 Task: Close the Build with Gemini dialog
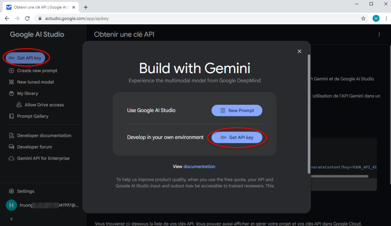300,51
